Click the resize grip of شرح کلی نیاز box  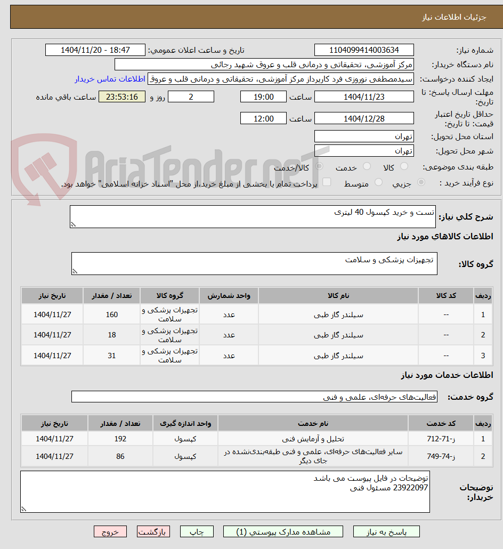[x=73, y=225]
